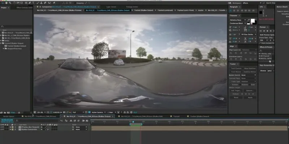
Task: Open Tracked (Skybox Output) timeline tab
Action: click(x=200, y=116)
